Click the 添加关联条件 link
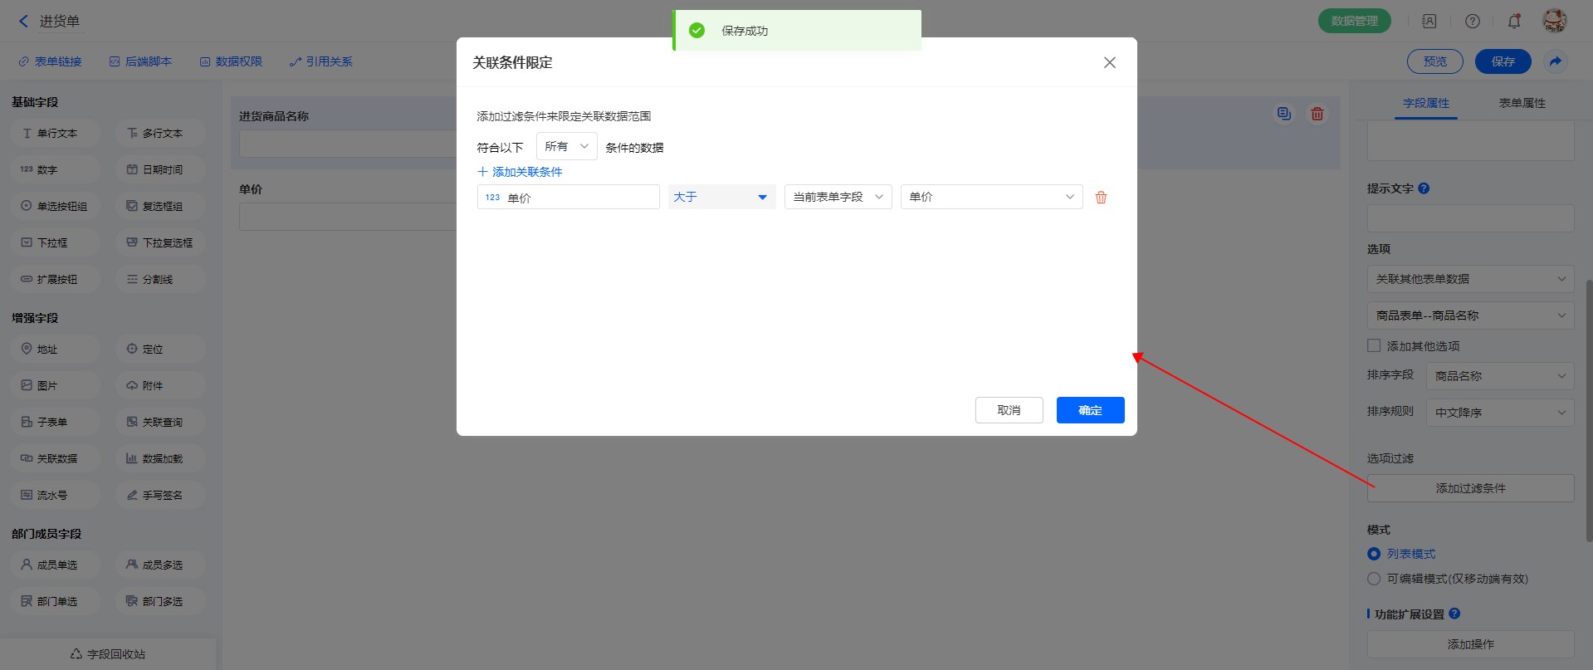Screen dimensions: 1593x670 [520, 172]
